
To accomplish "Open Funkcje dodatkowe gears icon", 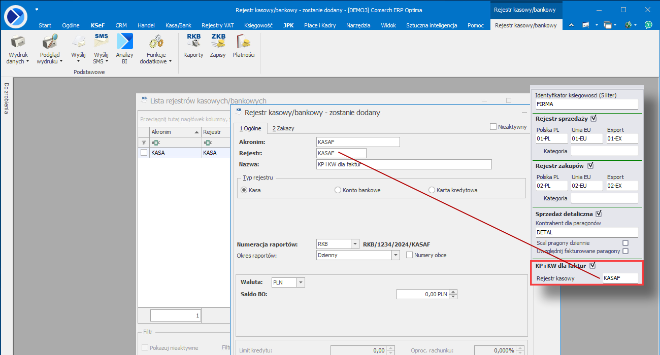I will [x=156, y=42].
